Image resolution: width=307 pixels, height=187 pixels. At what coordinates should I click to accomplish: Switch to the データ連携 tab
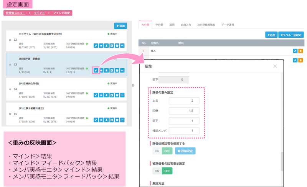(x=228, y=25)
